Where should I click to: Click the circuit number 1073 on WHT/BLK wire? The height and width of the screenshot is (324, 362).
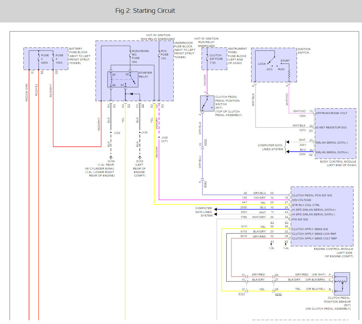[x=303, y=130]
